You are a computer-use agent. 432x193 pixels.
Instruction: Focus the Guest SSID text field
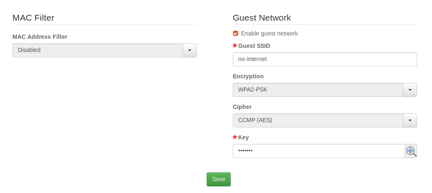coord(325,59)
